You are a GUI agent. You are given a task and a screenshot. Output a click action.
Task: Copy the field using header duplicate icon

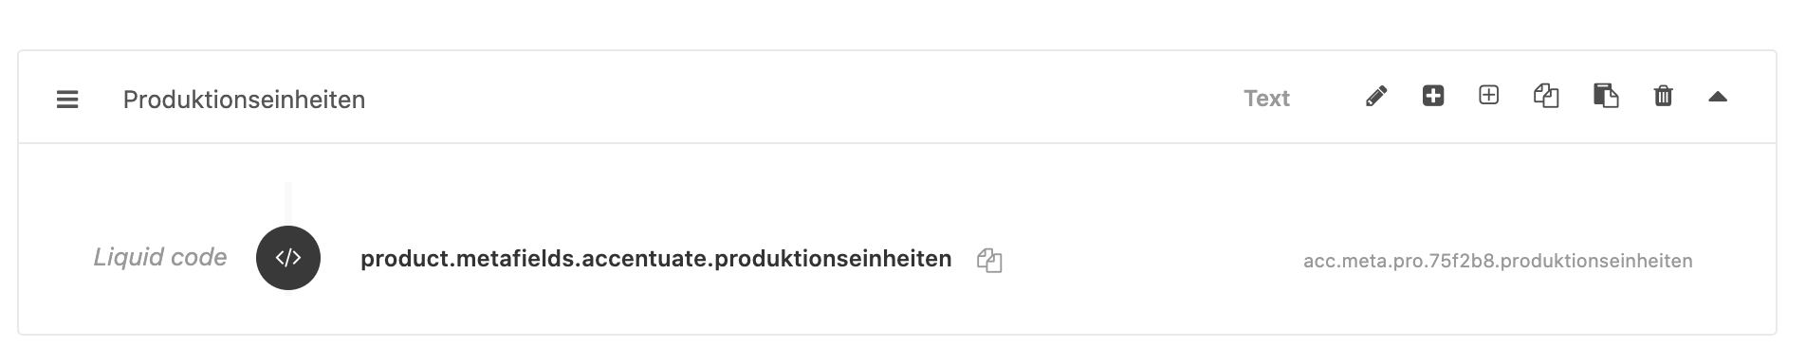(1546, 96)
